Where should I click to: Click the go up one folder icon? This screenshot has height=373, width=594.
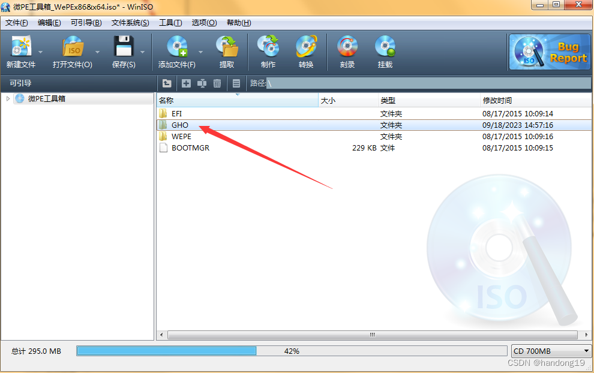167,83
